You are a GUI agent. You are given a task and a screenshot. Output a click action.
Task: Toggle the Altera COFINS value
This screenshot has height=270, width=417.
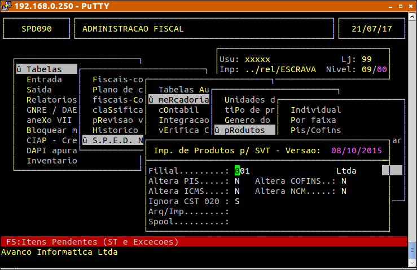coord(343,181)
